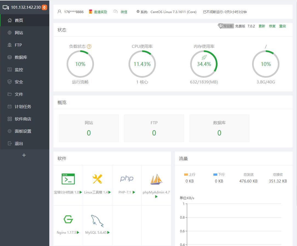This screenshot has width=297, height=246.
Task: Click the 监控 monitor icon in sidebar
Action: coord(10,70)
